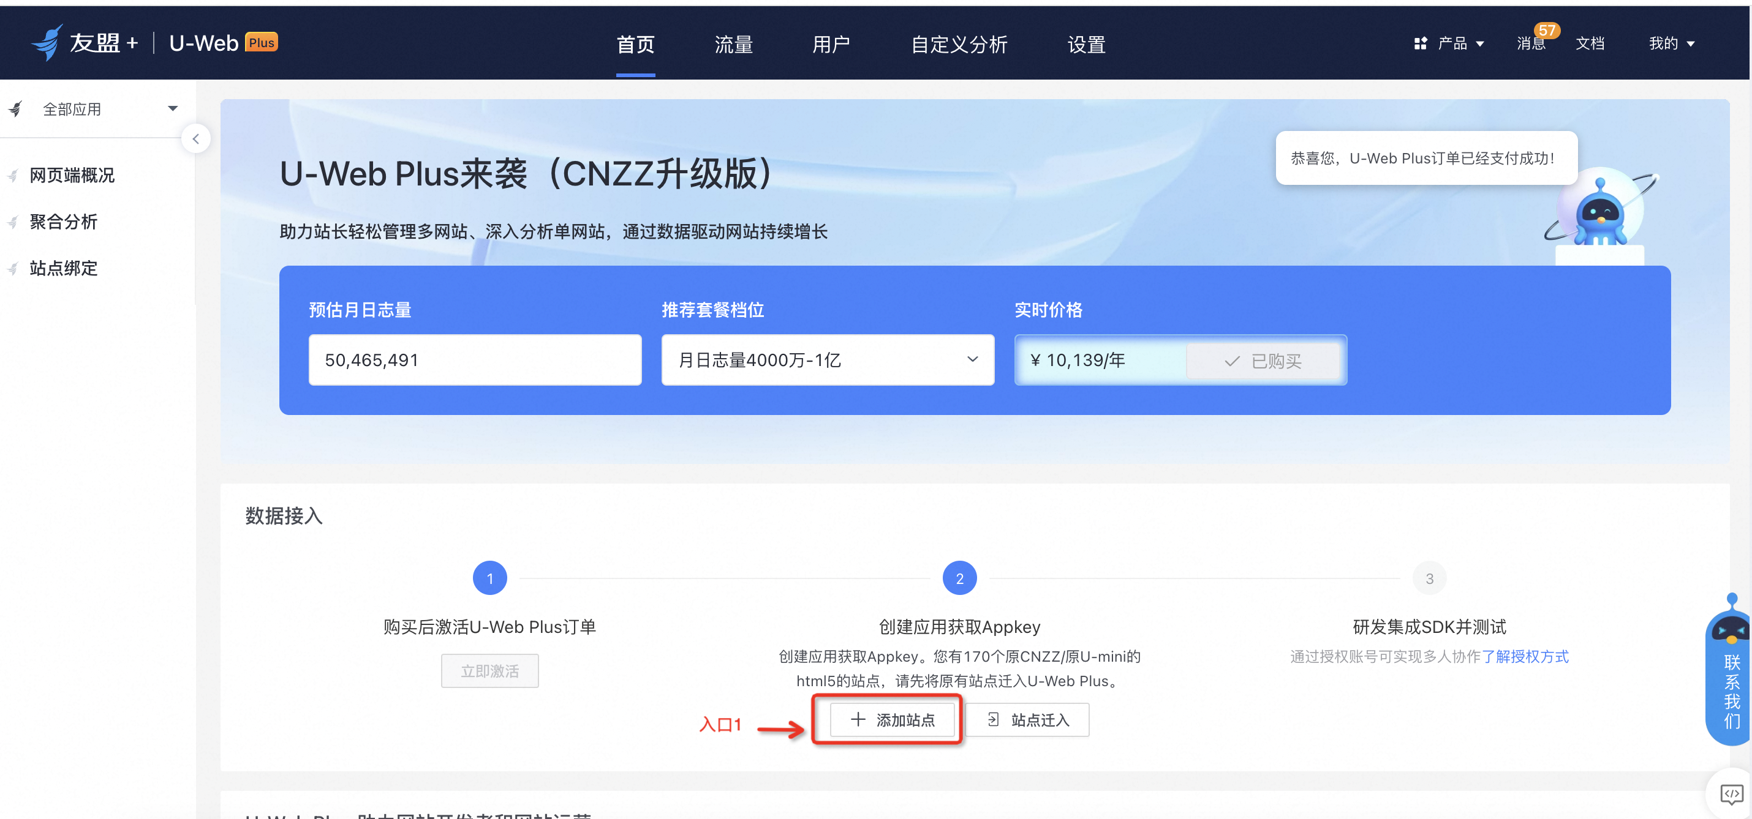This screenshot has width=1752, height=819.
Task: Click the code snippet floating icon
Action: [1731, 793]
